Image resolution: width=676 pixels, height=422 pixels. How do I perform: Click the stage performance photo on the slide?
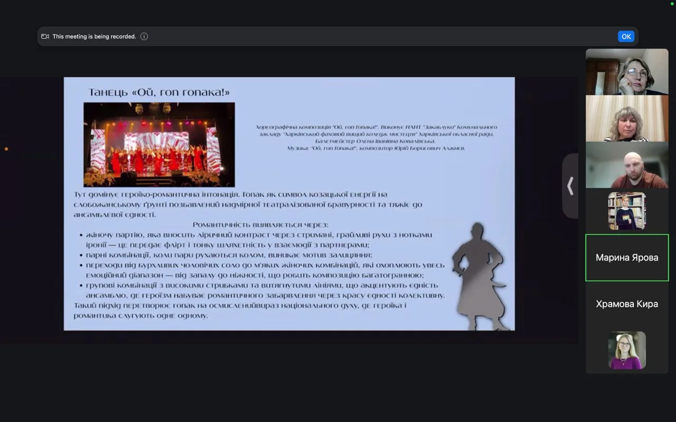159,145
